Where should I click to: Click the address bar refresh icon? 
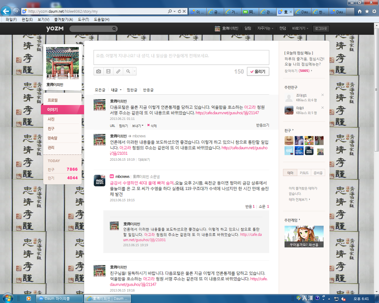(x=180, y=11)
